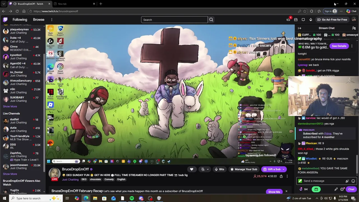This screenshot has height=202, width=359.
Task: Add this page to browser favorites
Action: point(305,11)
